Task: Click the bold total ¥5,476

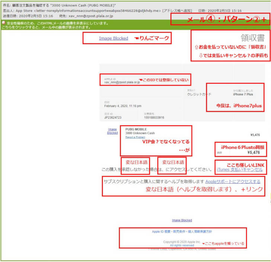Action: (254, 153)
